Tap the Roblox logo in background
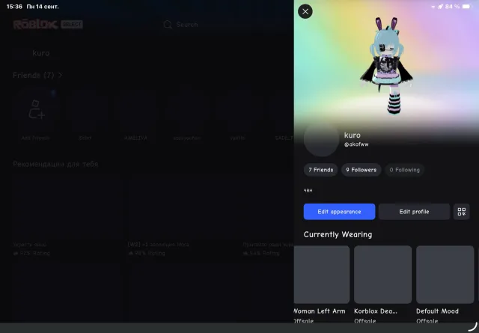 point(35,25)
